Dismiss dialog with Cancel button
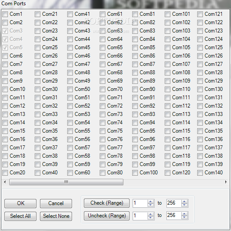 click(56, 203)
